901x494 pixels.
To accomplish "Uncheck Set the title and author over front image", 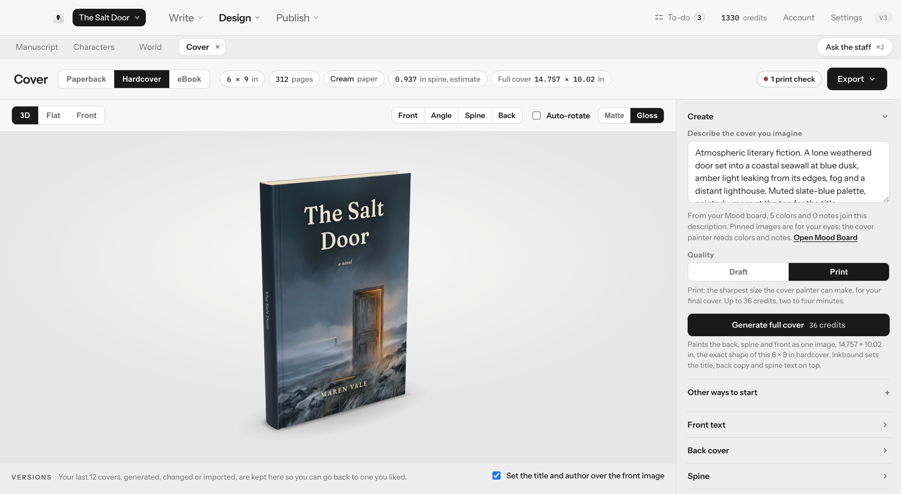I will click(496, 476).
